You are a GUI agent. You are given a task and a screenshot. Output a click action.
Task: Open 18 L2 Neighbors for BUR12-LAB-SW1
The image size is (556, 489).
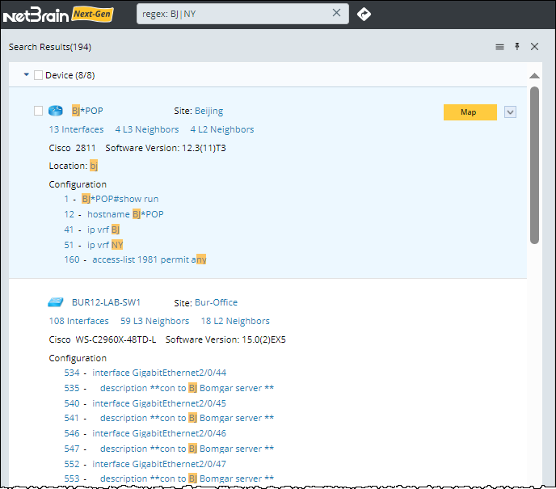(x=234, y=321)
